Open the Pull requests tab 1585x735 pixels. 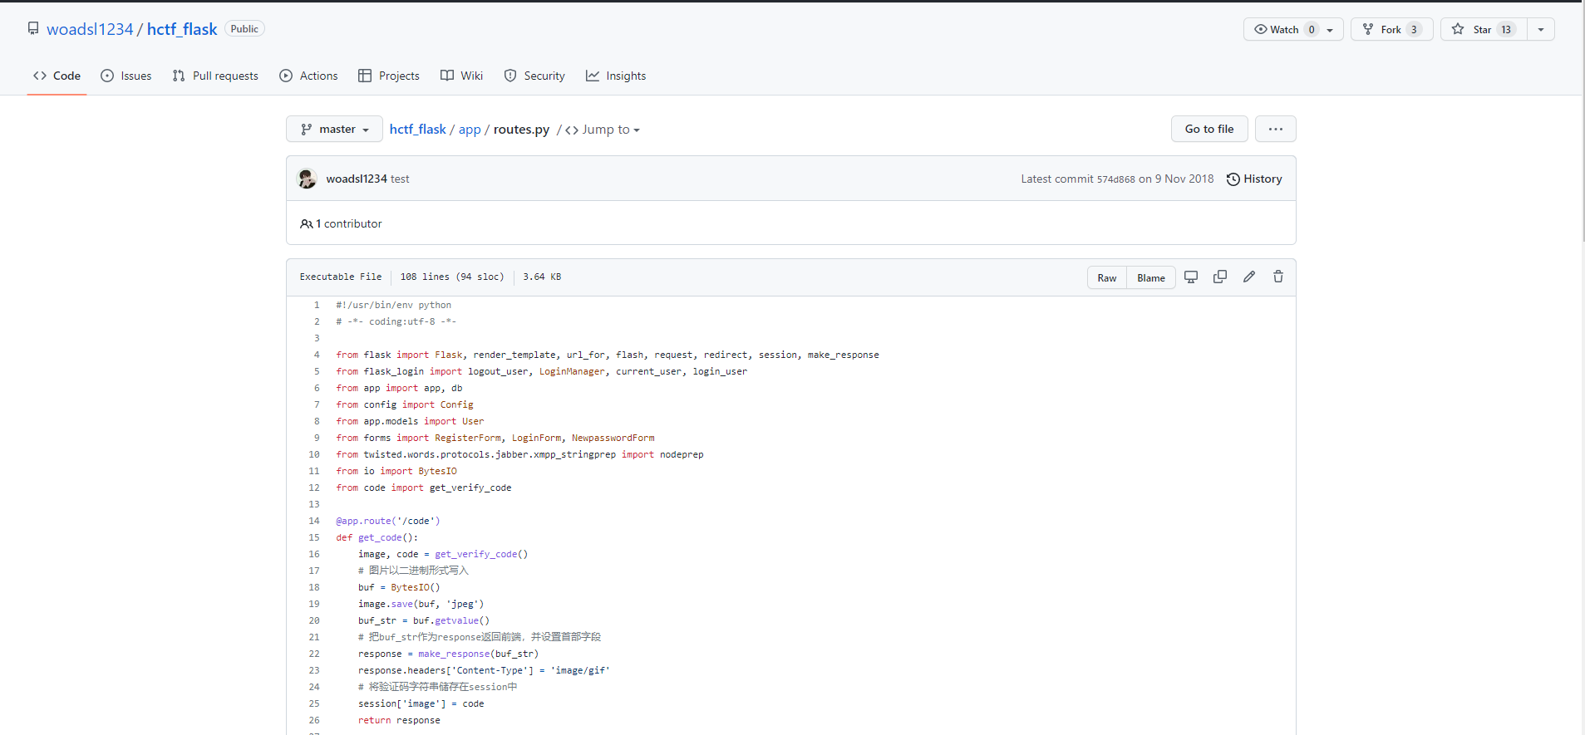(215, 76)
